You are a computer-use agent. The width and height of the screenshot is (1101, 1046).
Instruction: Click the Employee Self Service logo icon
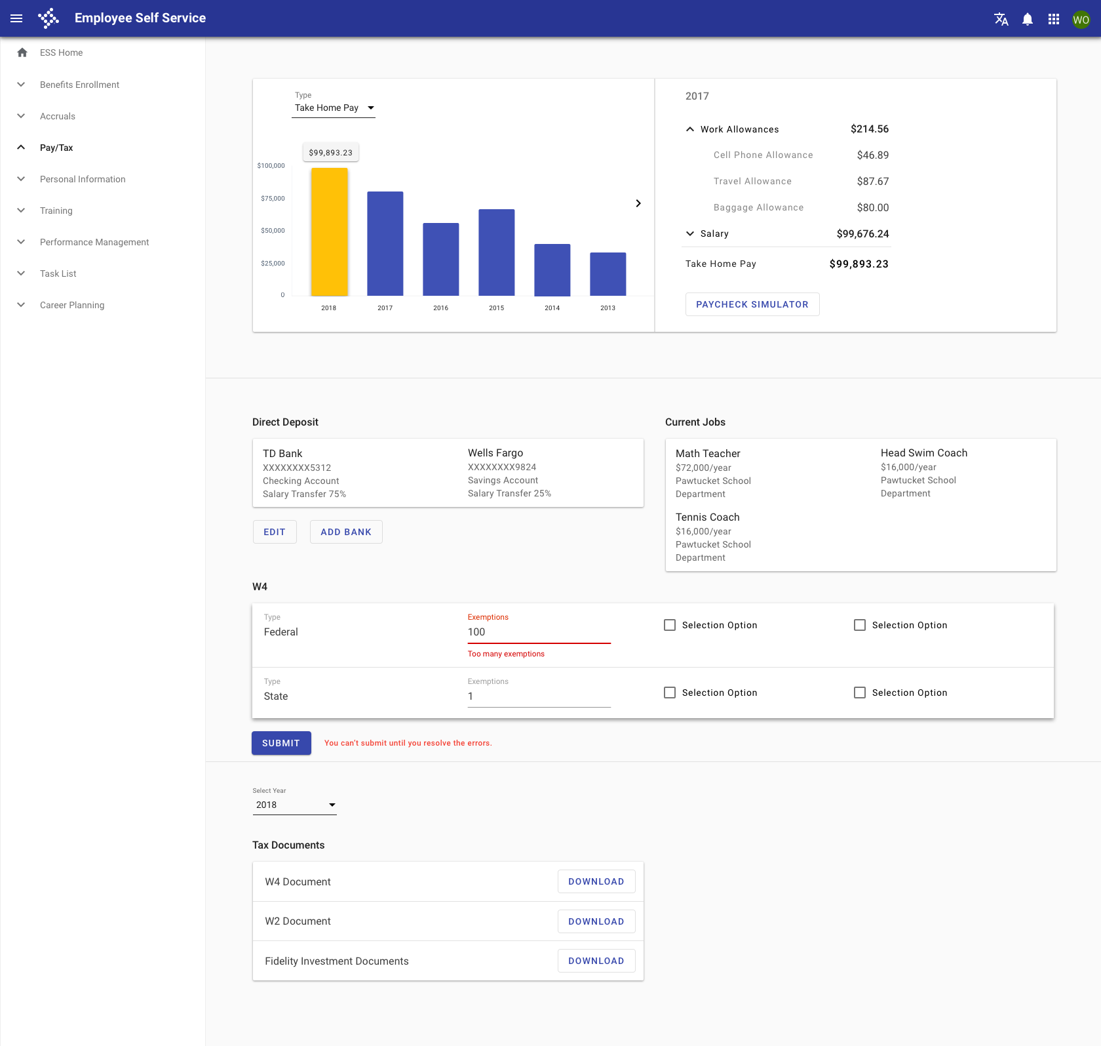pyautogui.click(x=48, y=18)
